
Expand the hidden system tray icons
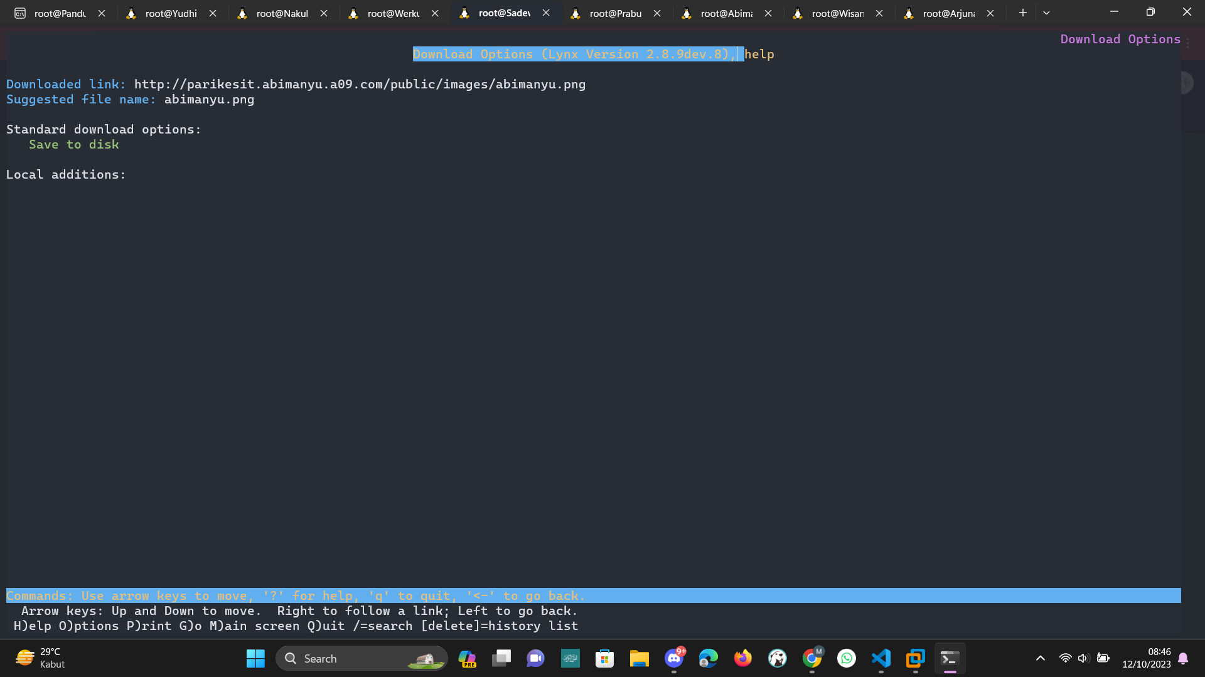[x=1040, y=658]
